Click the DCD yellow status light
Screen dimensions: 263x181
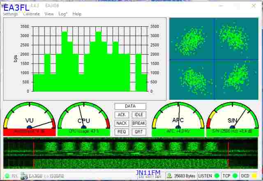click(254, 176)
